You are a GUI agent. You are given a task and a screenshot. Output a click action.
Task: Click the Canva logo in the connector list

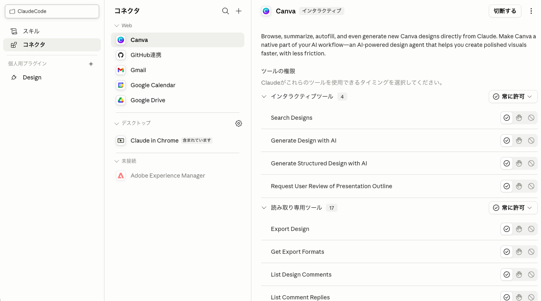(121, 40)
